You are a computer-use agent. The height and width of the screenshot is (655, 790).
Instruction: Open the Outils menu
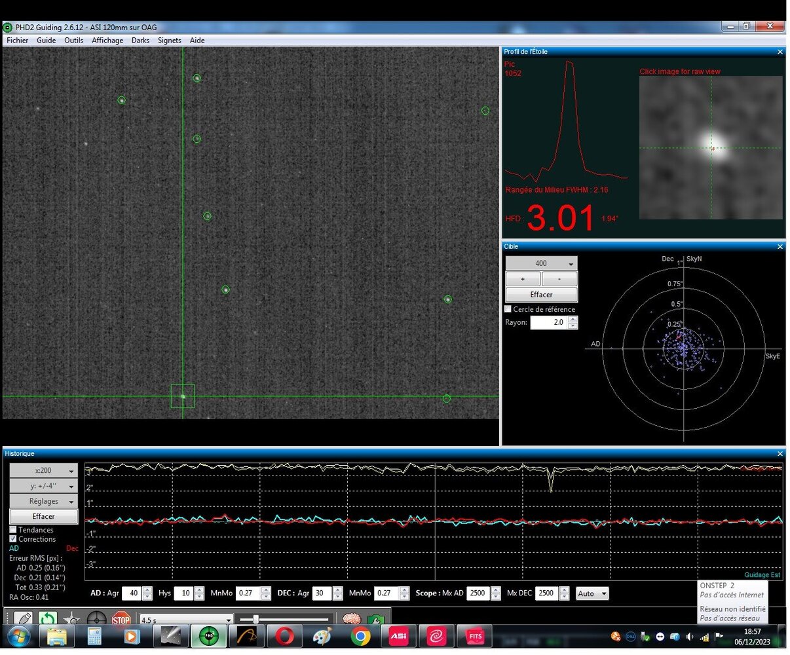click(x=73, y=41)
